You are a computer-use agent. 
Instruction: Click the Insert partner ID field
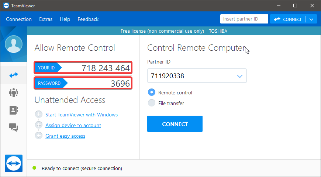(244, 19)
